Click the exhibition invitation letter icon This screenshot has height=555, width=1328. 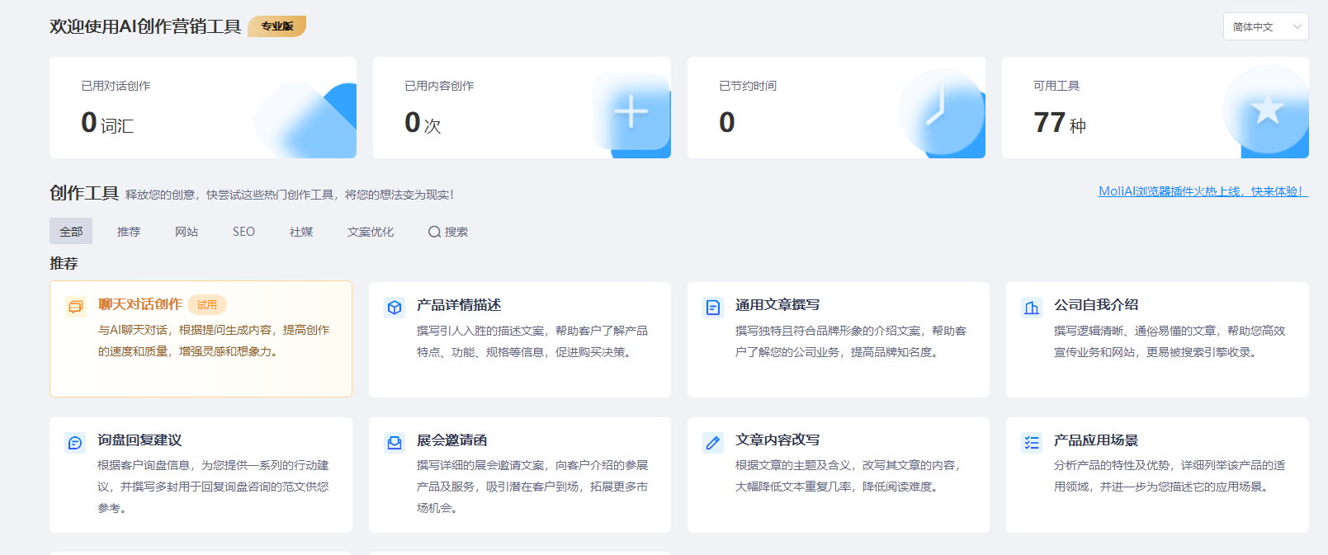pos(395,443)
